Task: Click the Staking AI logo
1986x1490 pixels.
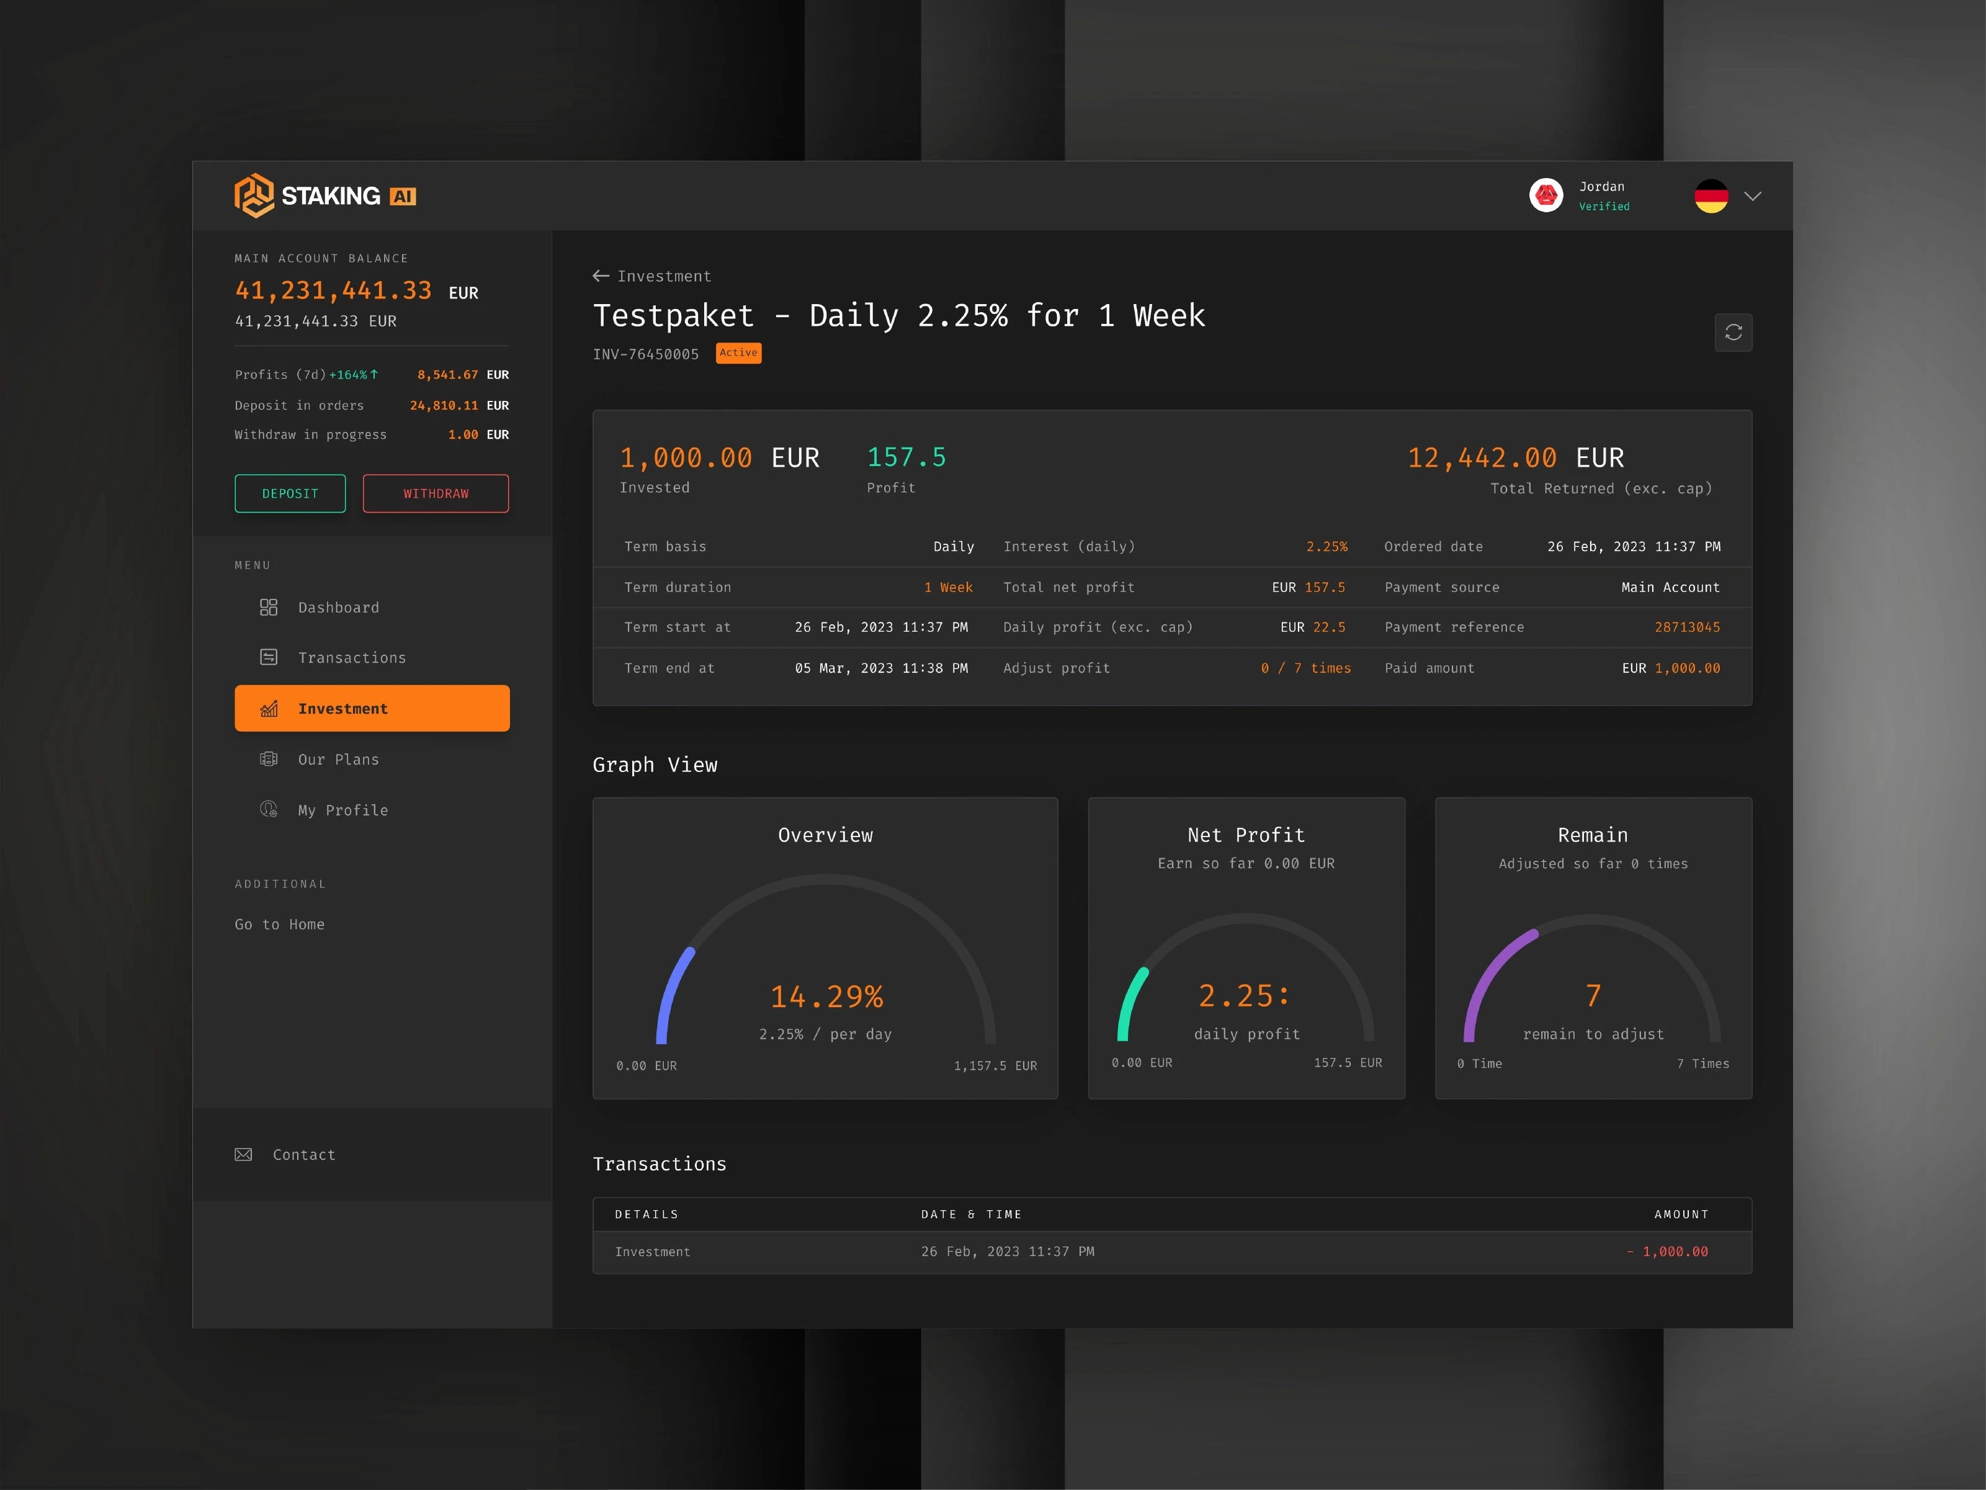Action: click(324, 196)
